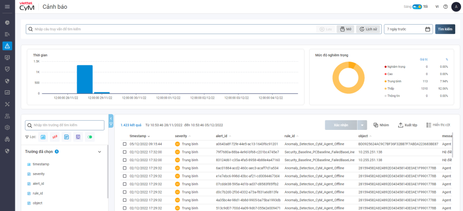Click the Xác nhận confirm button

341,125
